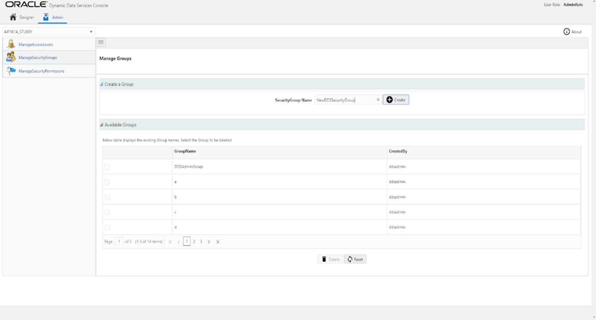Check the checkbox for DDSAdminGroup row
This screenshot has width=596, height=320.
(x=107, y=166)
